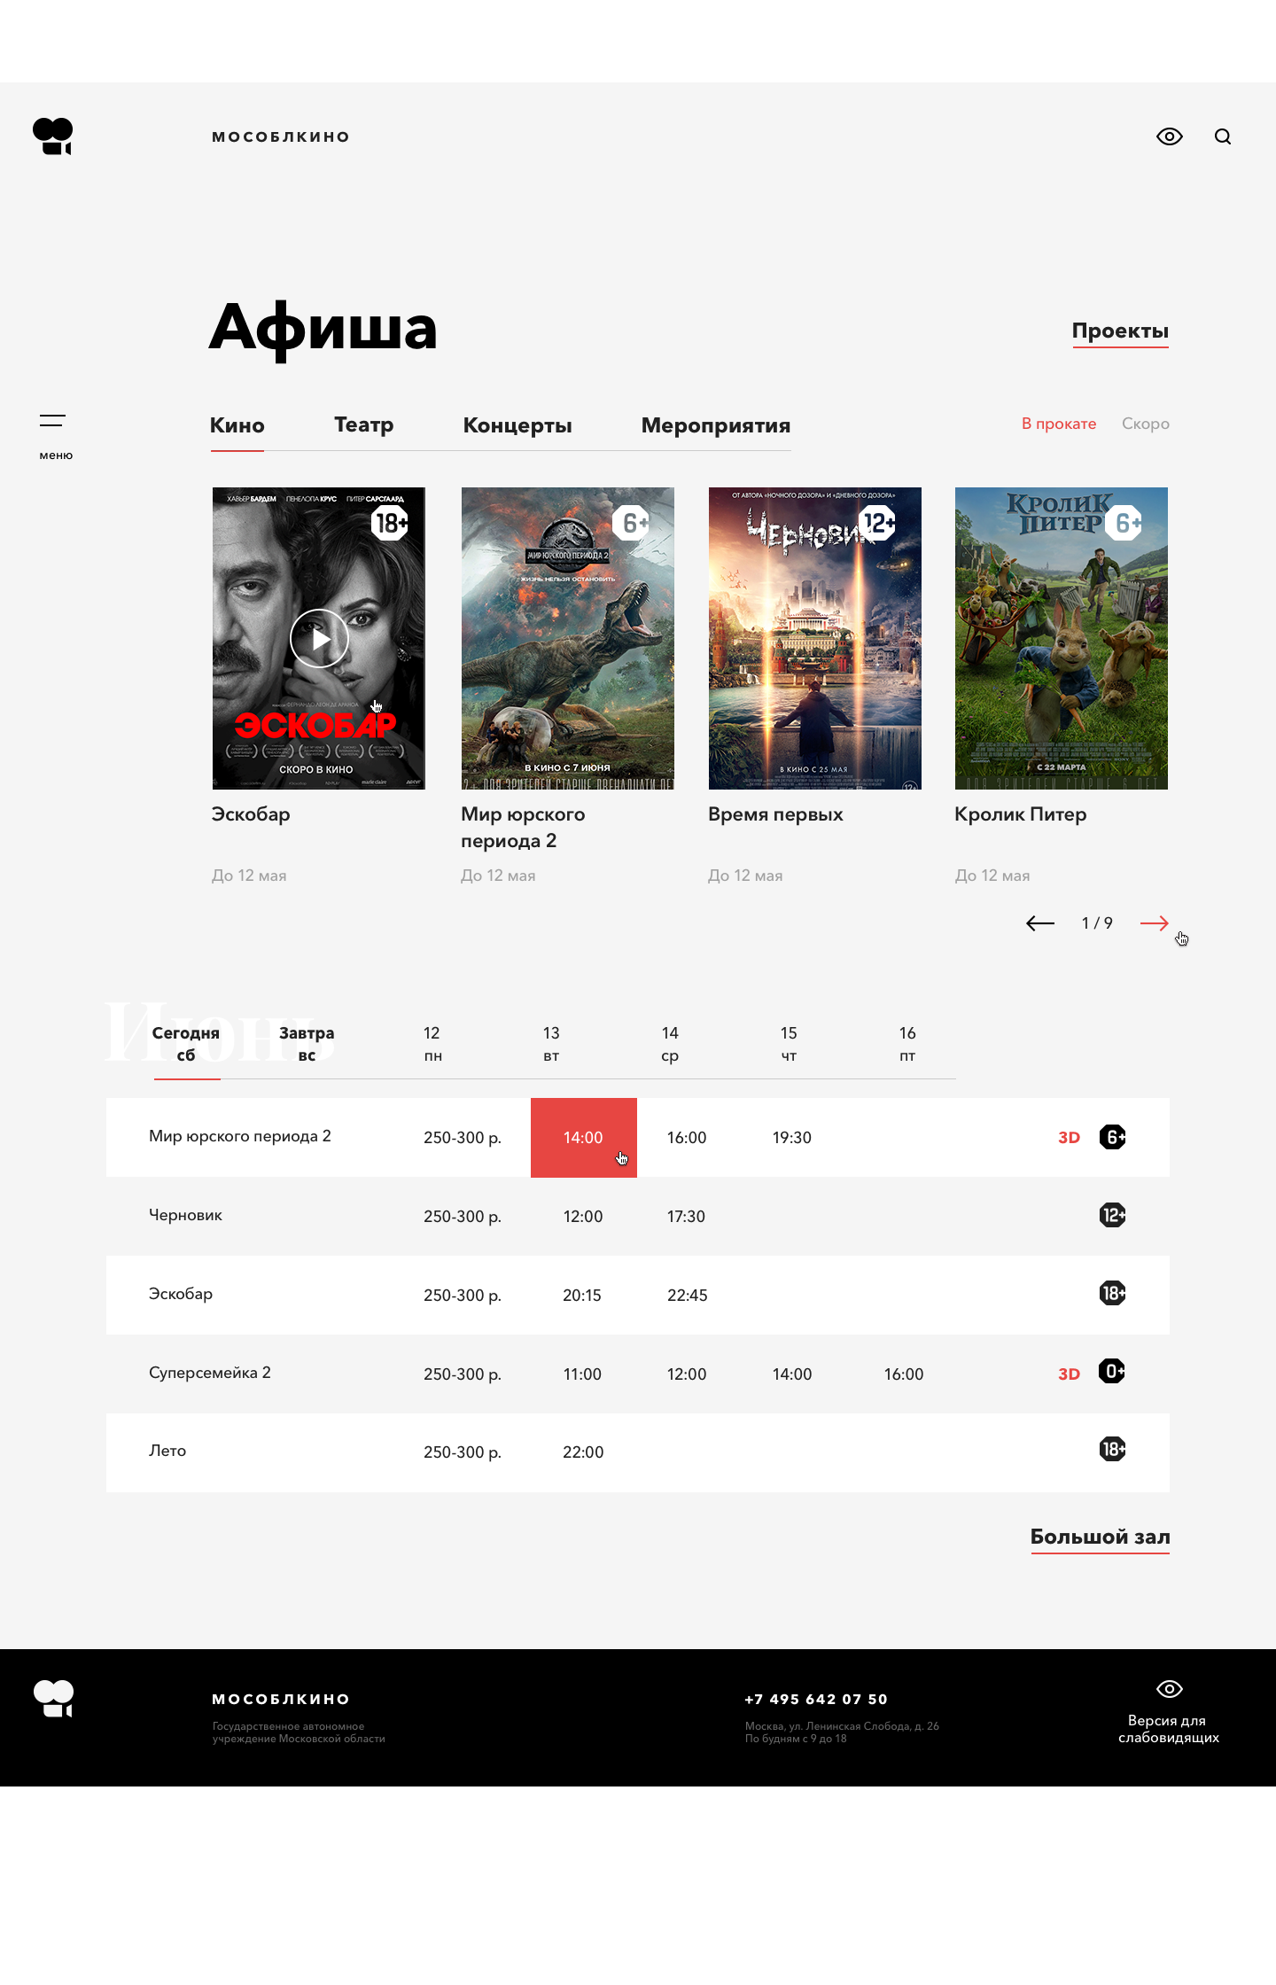
Task: Book the 19:30 Мир юрского периода 2 session
Action: pos(792,1138)
